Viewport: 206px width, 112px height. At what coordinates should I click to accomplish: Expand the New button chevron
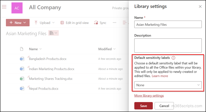click(25, 23)
